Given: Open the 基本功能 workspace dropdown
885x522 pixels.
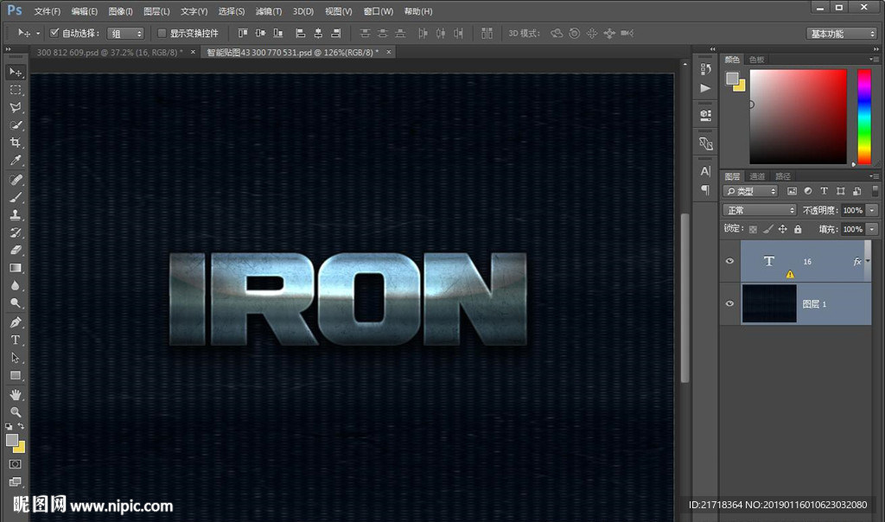Looking at the screenshot, I should pyautogui.click(x=842, y=34).
